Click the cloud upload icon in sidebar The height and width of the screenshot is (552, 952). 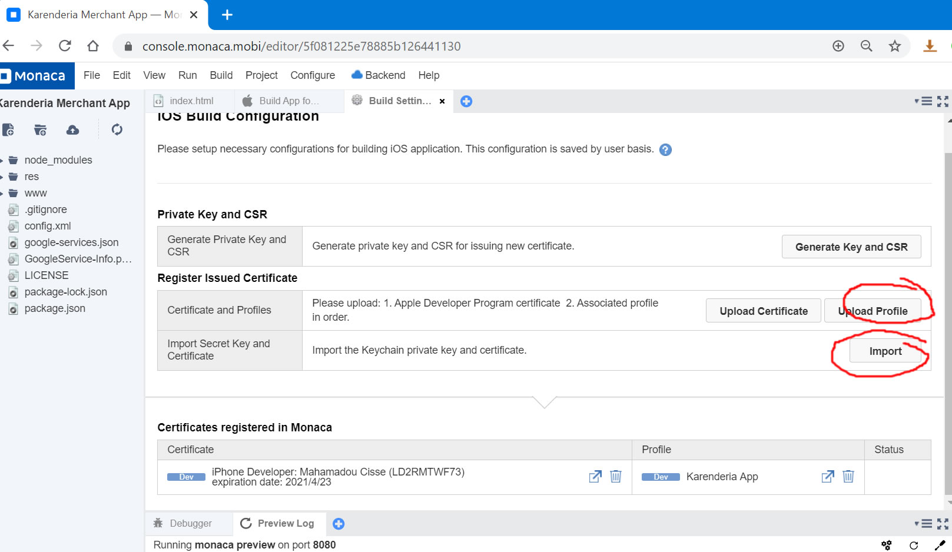72,129
